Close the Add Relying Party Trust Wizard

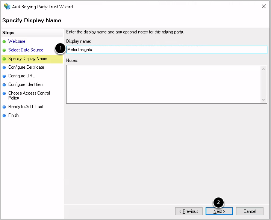pos(264,6)
